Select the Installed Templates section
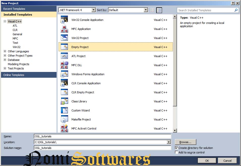This screenshot has width=241, height=166. pyautogui.click(x=29, y=15)
